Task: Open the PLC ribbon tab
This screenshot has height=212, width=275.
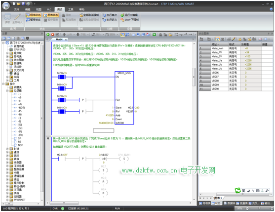Action: [x=49, y=9]
